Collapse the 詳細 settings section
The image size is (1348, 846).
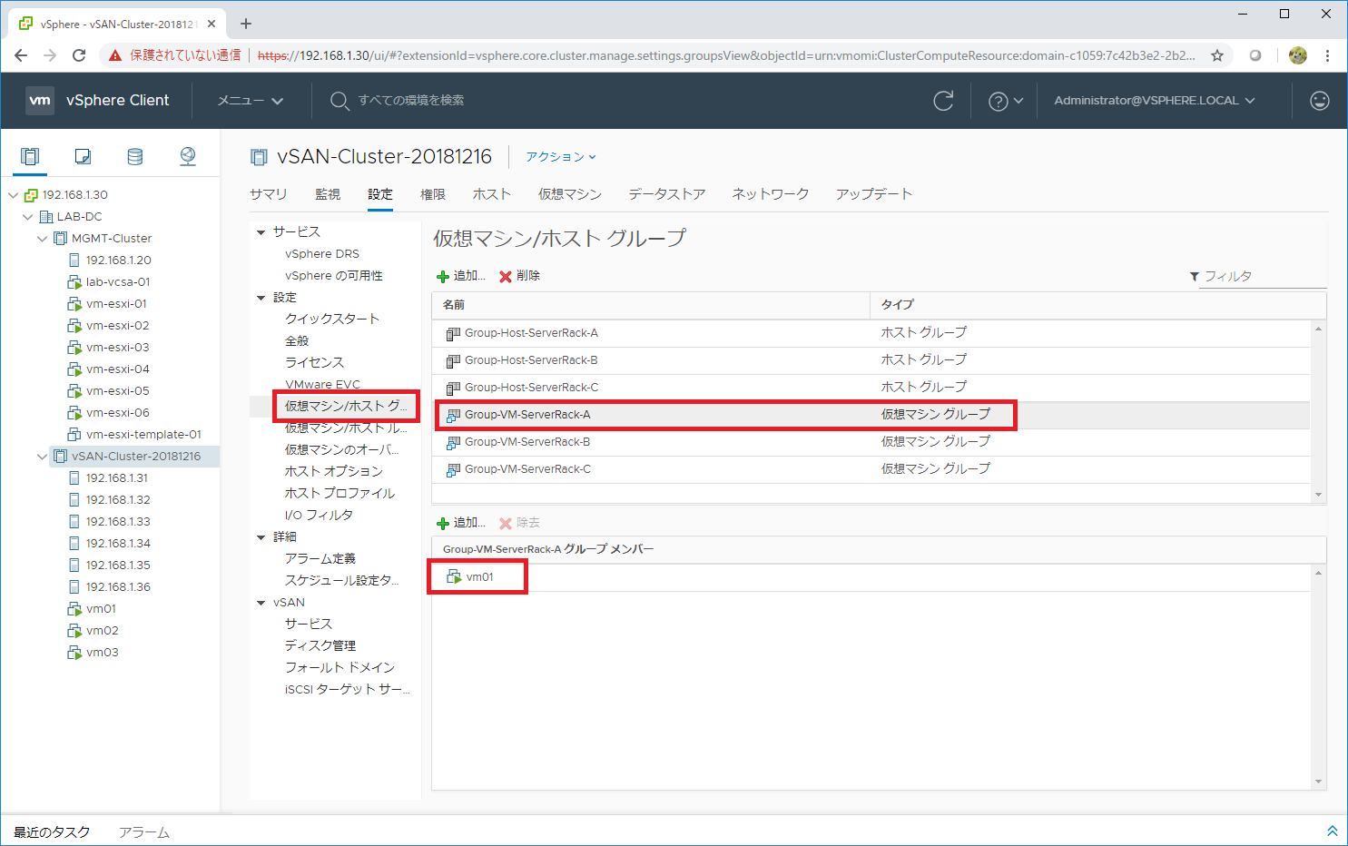pos(261,537)
